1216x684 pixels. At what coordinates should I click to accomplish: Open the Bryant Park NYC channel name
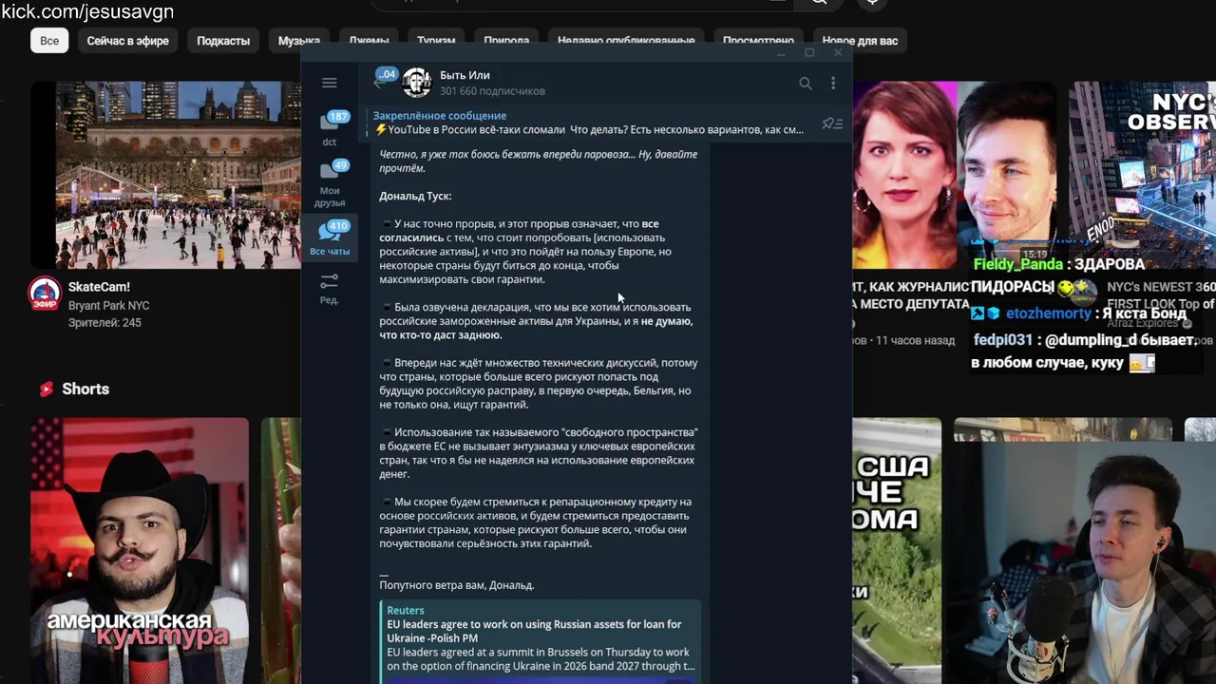tap(108, 306)
